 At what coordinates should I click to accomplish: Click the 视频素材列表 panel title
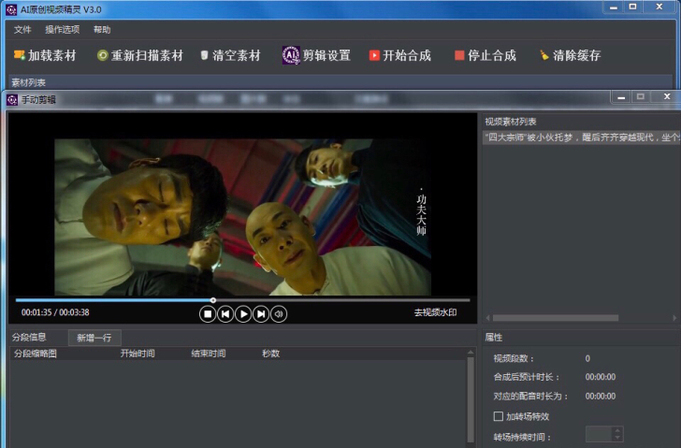pos(511,122)
